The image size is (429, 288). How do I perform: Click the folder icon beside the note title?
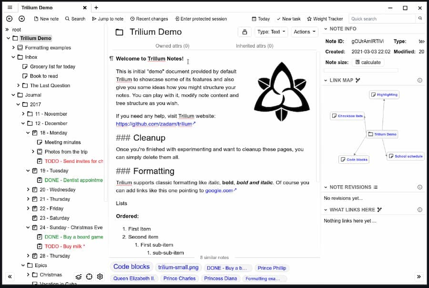coord(119,32)
